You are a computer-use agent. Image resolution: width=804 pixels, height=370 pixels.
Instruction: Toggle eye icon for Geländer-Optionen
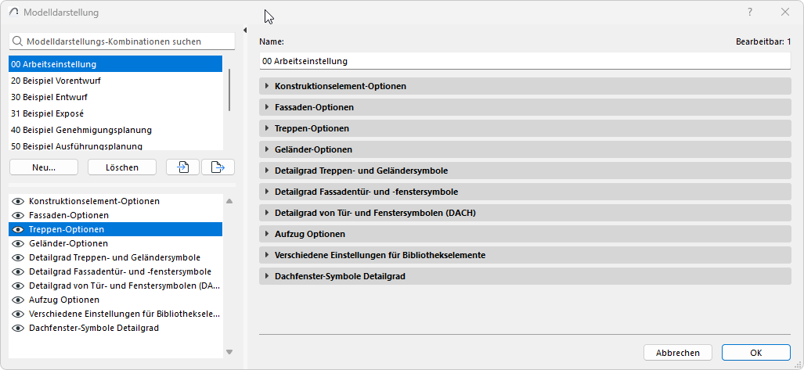tap(19, 243)
